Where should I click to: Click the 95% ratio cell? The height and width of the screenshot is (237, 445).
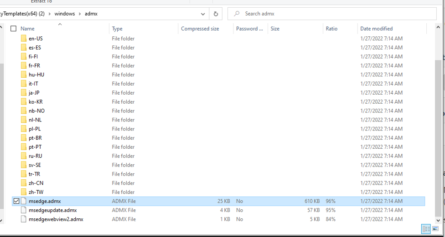pos(331,210)
